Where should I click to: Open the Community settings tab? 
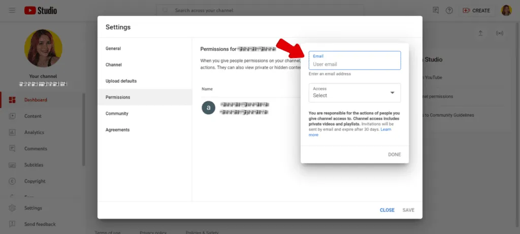pyautogui.click(x=117, y=114)
